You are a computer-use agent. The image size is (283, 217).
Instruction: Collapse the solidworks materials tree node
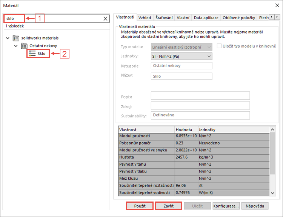click(8, 38)
